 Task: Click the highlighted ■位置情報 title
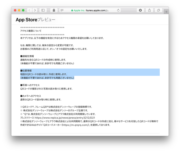26,71
